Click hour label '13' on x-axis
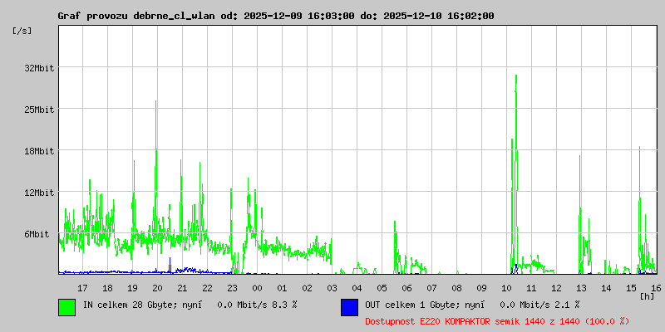This screenshot has width=665, height=332. coord(581,288)
